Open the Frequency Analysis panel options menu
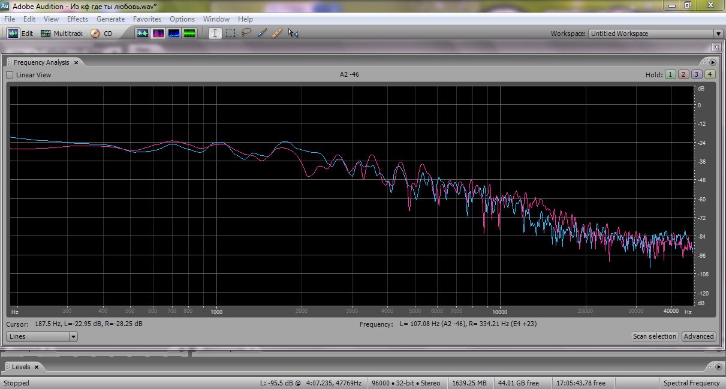This screenshot has height=389, width=726. click(x=713, y=62)
